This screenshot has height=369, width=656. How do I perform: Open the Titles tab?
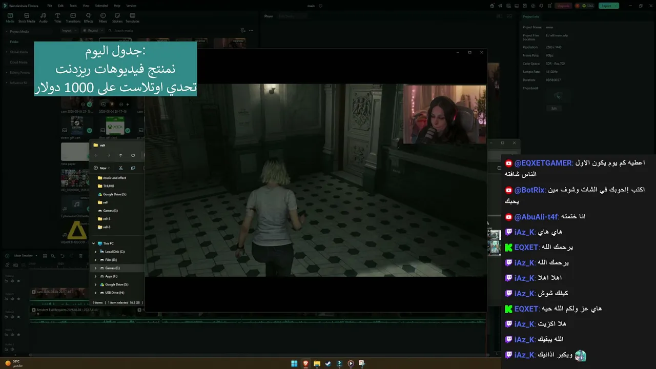57,18
